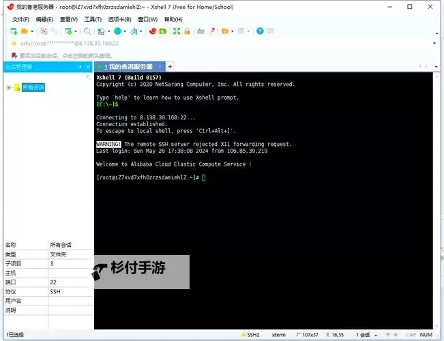This screenshot has height=341, width=444.
Task: Click the grey speech bubble toolbar icon
Action: point(270,31)
